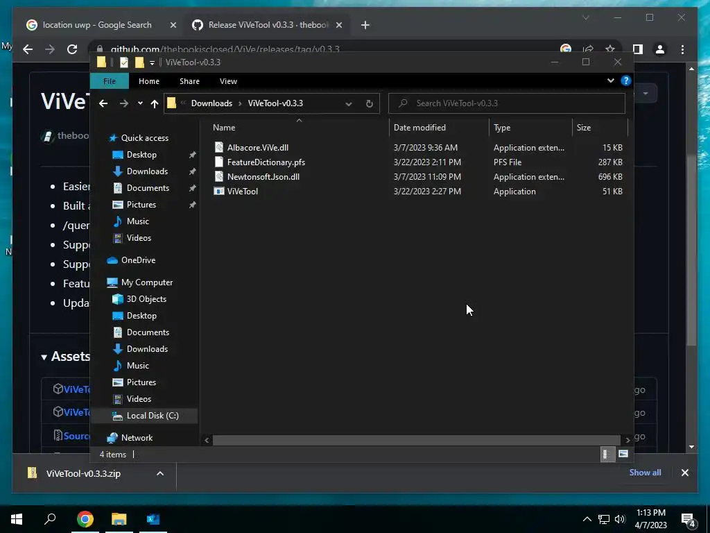The image size is (710, 533).
Task: Open ViVeTool-v0.3.3.zip download options chevron
Action: 160,473
